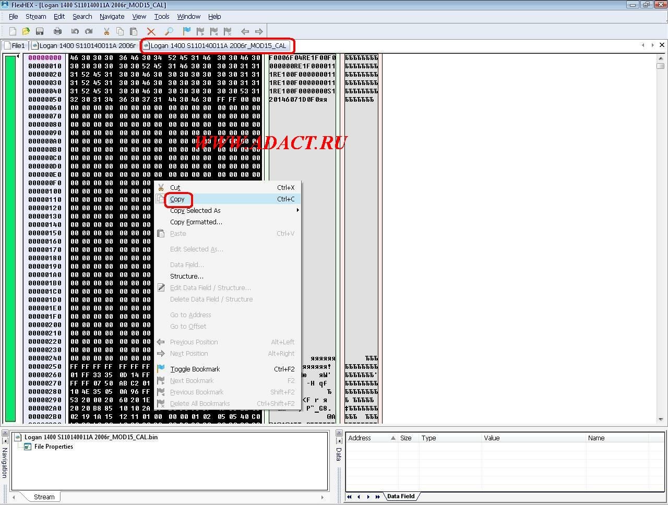Click the Paste clipboard toolbar icon

tap(134, 31)
